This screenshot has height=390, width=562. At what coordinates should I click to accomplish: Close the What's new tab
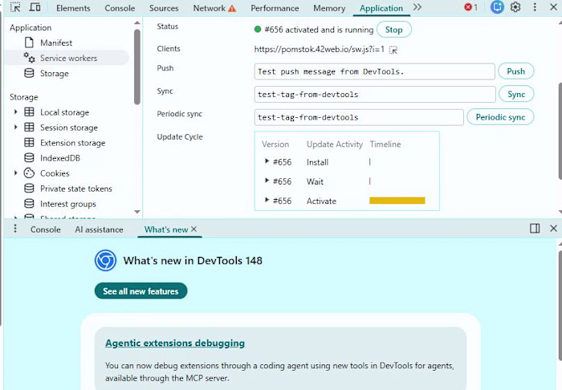[x=194, y=229]
